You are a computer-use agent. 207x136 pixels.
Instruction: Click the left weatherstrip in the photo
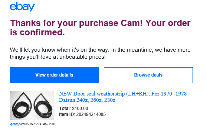(x=21, y=105)
